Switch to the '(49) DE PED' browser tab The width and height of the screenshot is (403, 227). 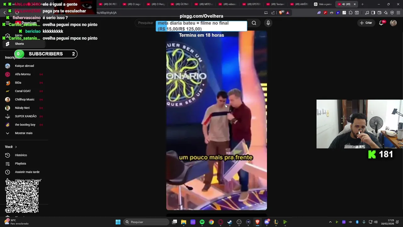(108, 4)
